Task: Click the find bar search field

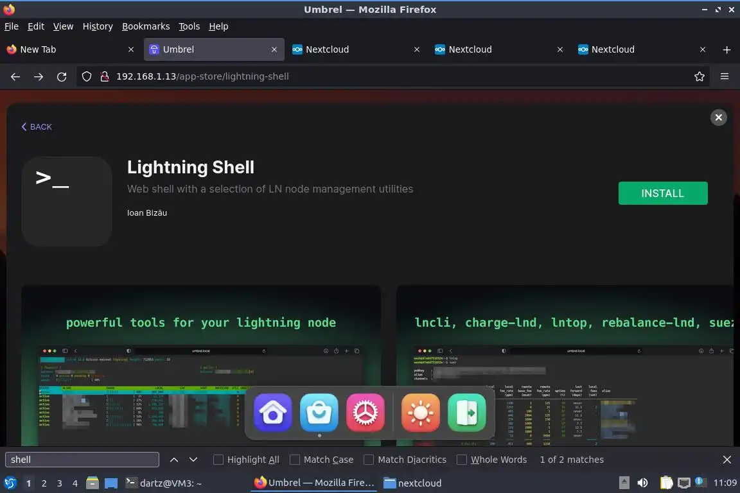Action: pyautogui.click(x=82, y=460)
